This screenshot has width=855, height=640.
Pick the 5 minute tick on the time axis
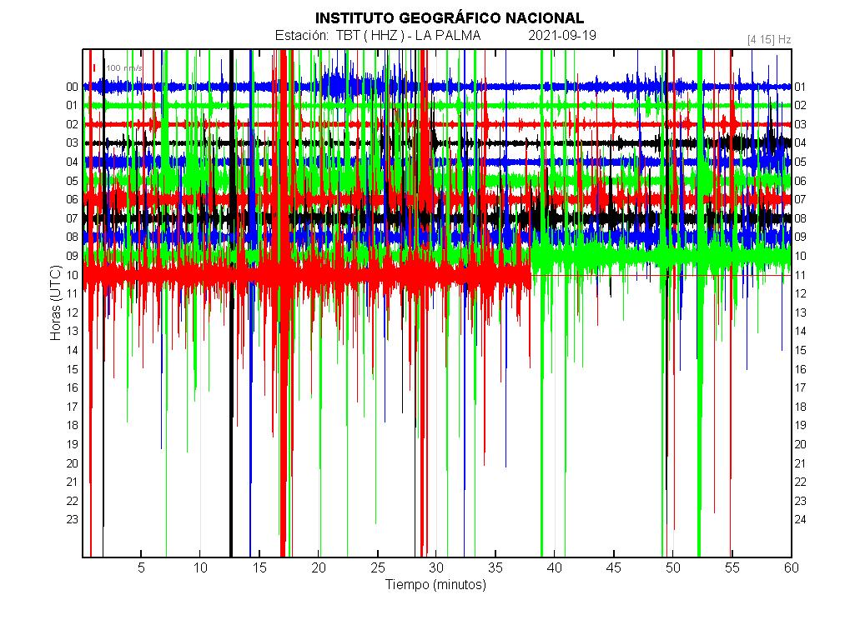(x=141, y=567)
